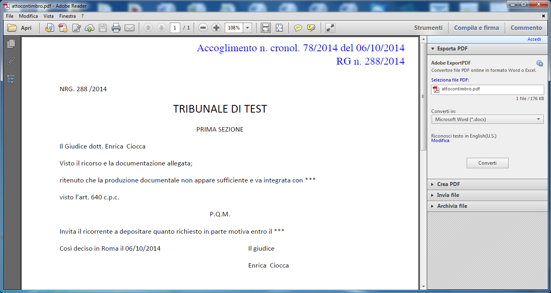Open the File menu
Image resolution: width=551 pixels, height=293 pixels.
[10, 16]
